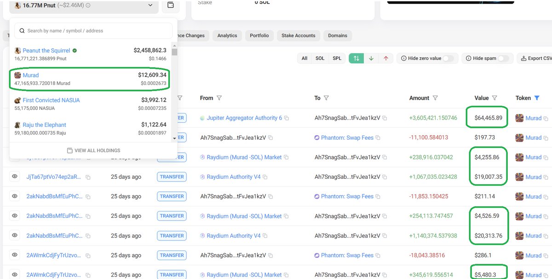Screen dimensions: 552x279
Task: Click the To address in the $20,313.76 row
Action: point(347,235)
